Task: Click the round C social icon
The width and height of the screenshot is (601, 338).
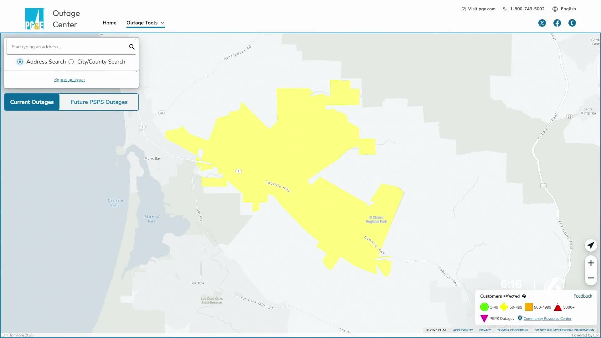Action: tap(572, 23)
